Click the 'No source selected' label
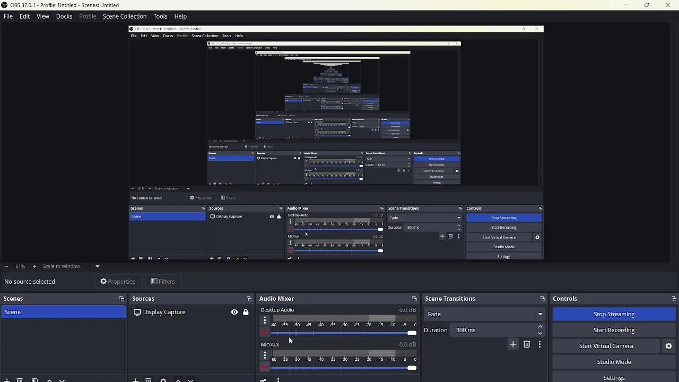The width and height of the screenshot is (679, 382). [30, 282]
